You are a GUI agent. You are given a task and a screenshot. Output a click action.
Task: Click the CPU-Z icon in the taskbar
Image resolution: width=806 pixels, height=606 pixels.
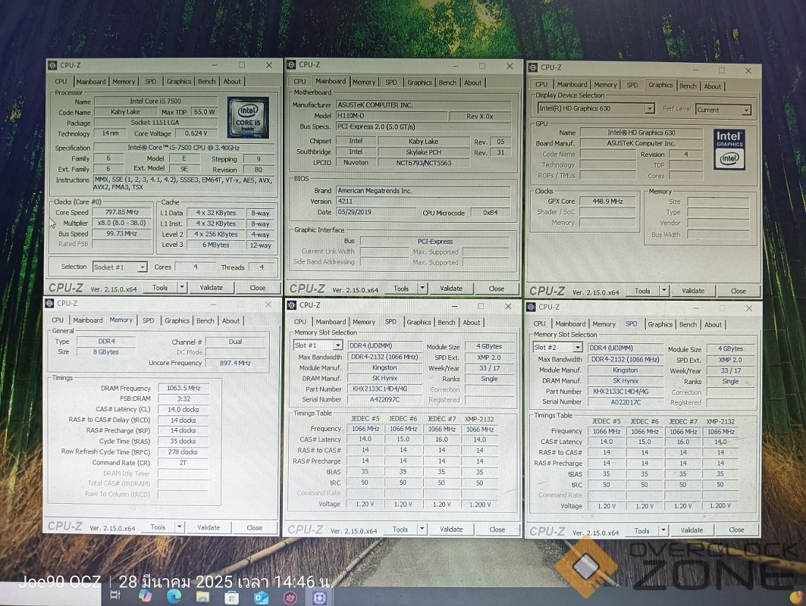319,597
